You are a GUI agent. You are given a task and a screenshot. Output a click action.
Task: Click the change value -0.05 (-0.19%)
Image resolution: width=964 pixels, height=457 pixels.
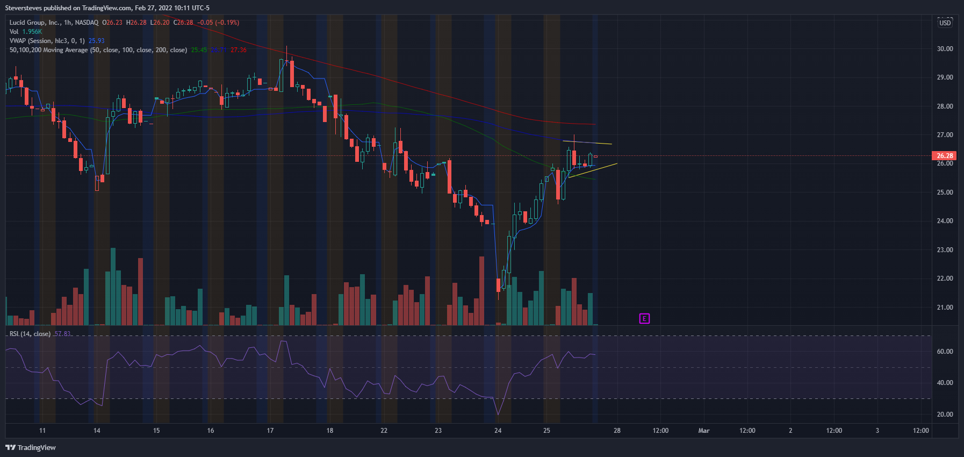pos(218,23)
